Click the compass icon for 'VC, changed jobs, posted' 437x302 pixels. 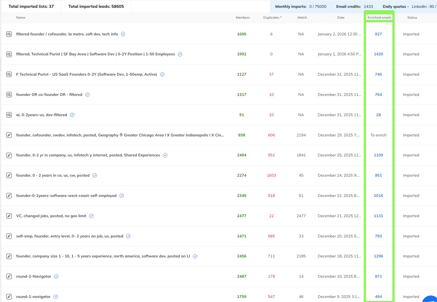(9, 216)
